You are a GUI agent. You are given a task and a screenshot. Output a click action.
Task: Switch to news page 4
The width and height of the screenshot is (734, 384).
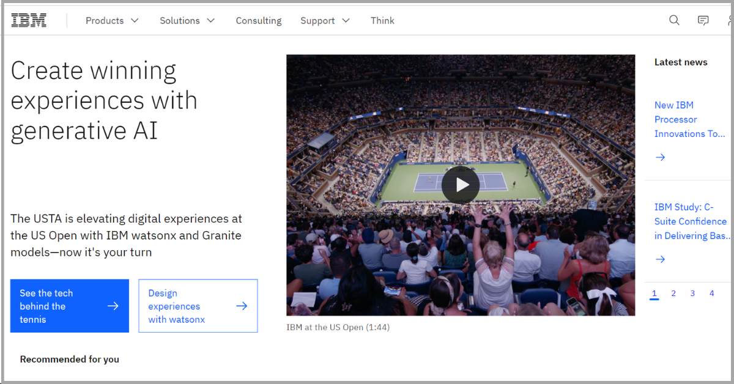pos(711,294)
